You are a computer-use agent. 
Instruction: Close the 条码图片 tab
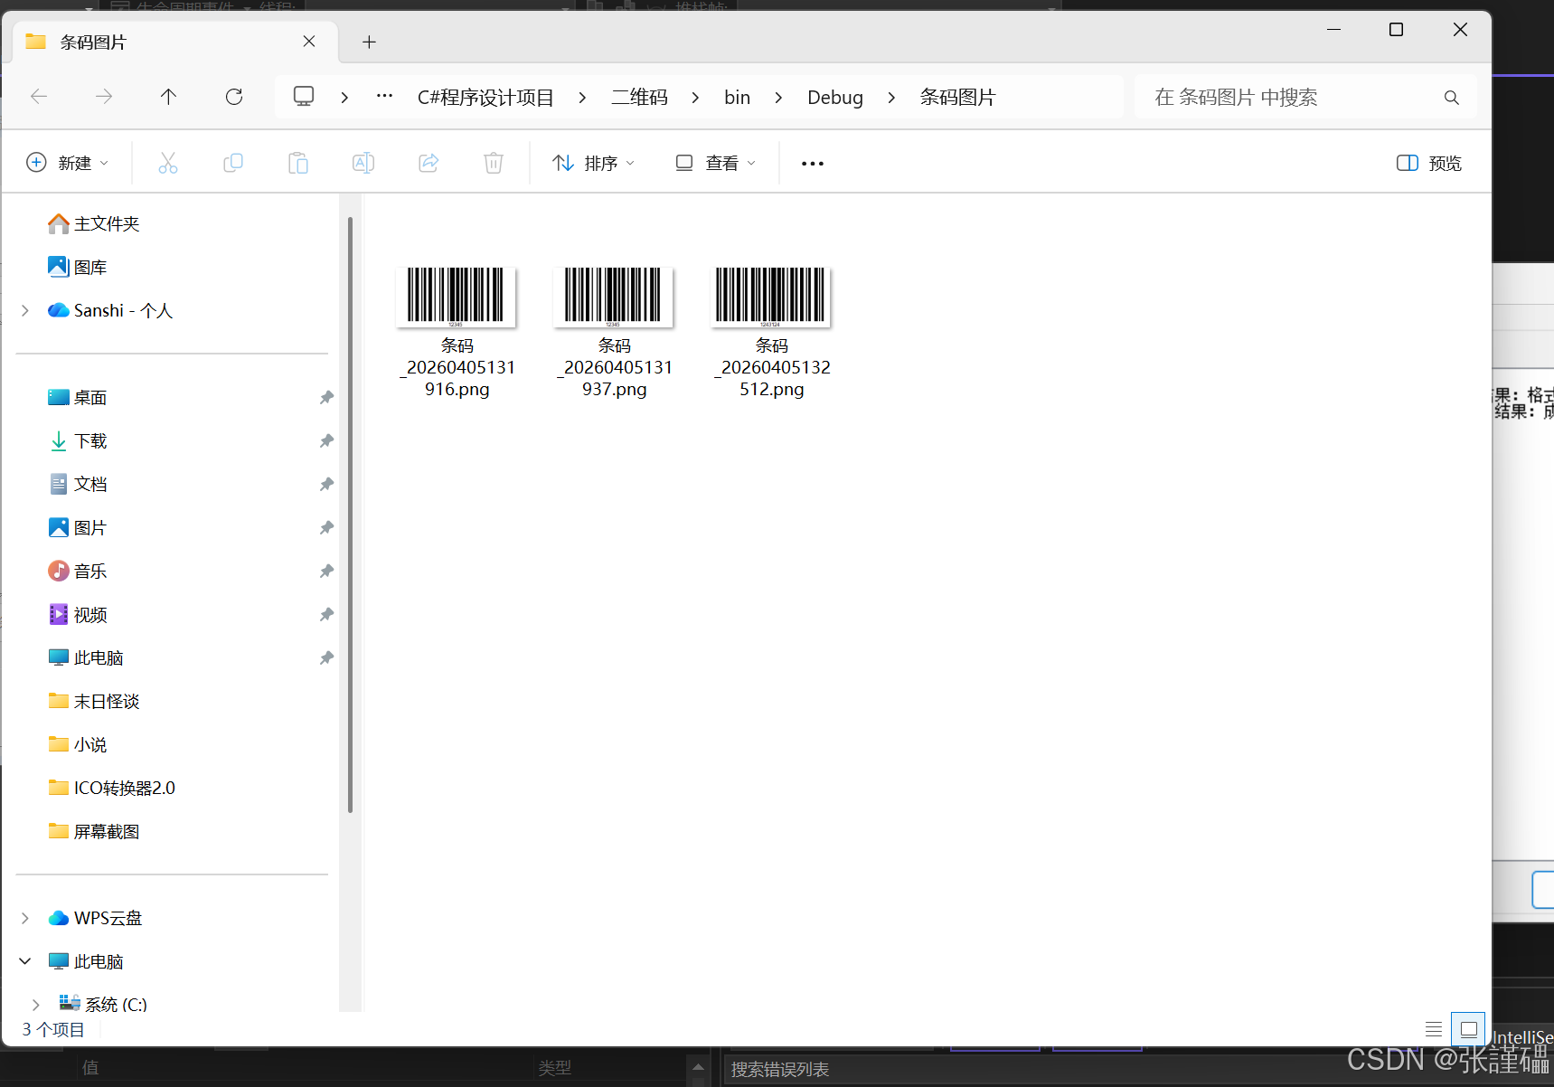309,42
